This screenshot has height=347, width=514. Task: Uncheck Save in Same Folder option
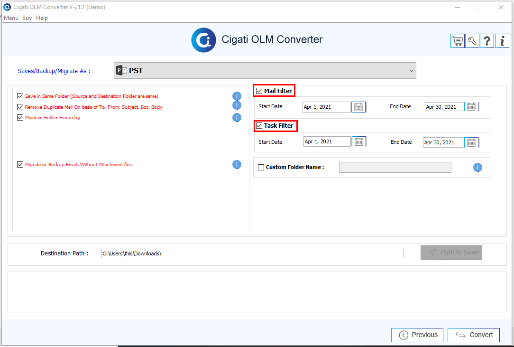point(20,96)
